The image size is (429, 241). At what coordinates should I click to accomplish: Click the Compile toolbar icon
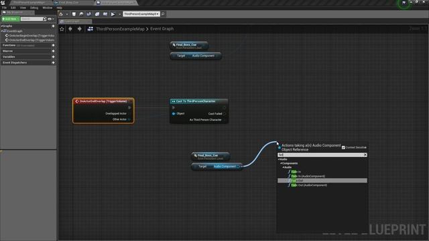[x=61, y=14]
